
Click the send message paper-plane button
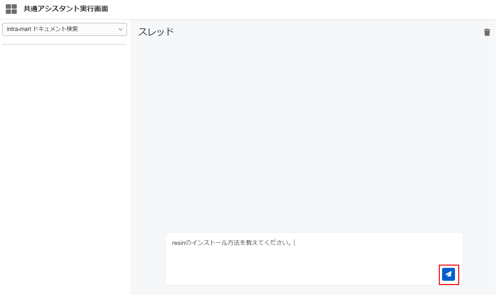point(449,274)
